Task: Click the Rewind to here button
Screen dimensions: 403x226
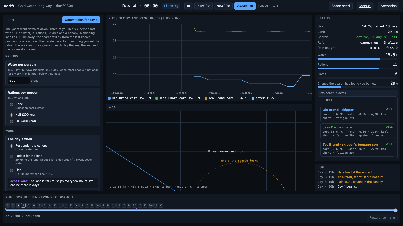Action: point(382,218)
